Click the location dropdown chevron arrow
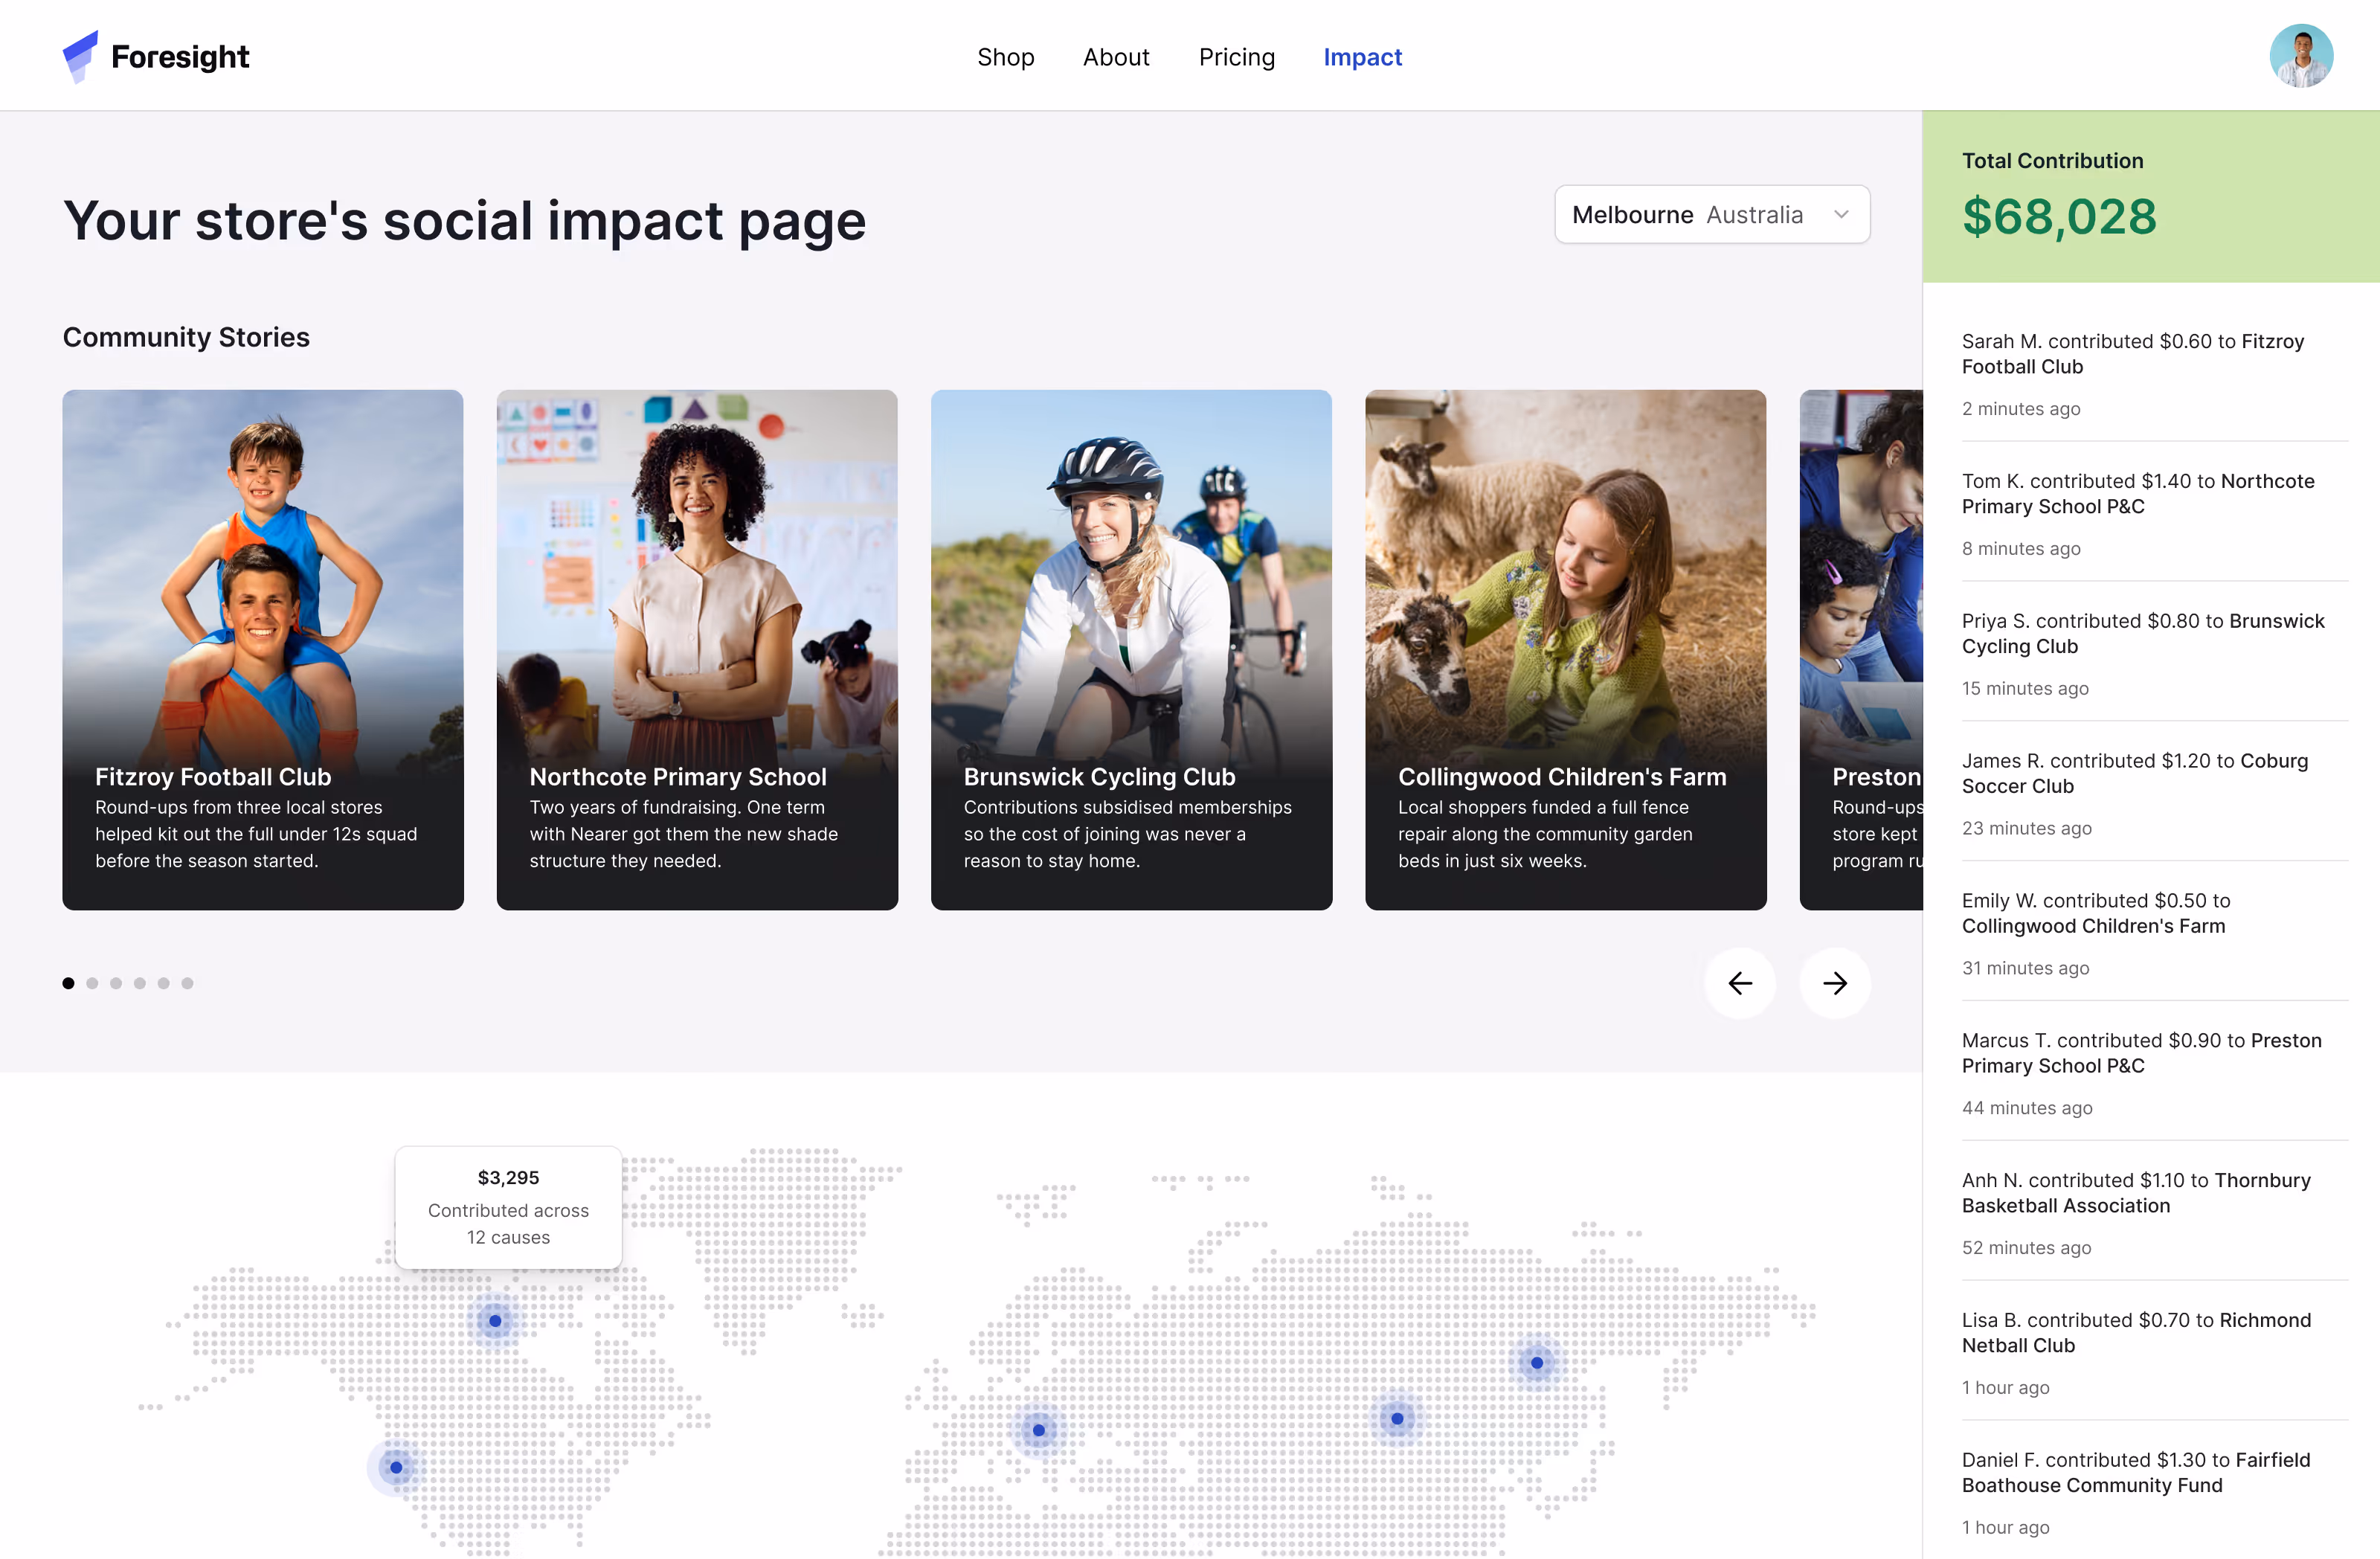2380x1559 pixels. tap(1841, 214)
